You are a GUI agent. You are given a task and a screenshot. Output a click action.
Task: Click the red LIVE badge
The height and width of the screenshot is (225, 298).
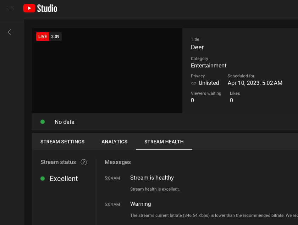(42, 36)
